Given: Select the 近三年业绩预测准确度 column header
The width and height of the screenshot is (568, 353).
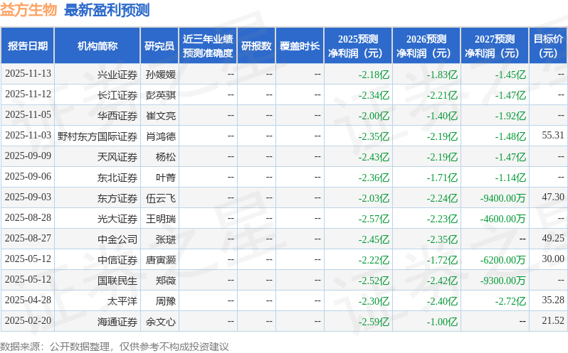Looking at the screenshot, I should (x=208, y=46).
